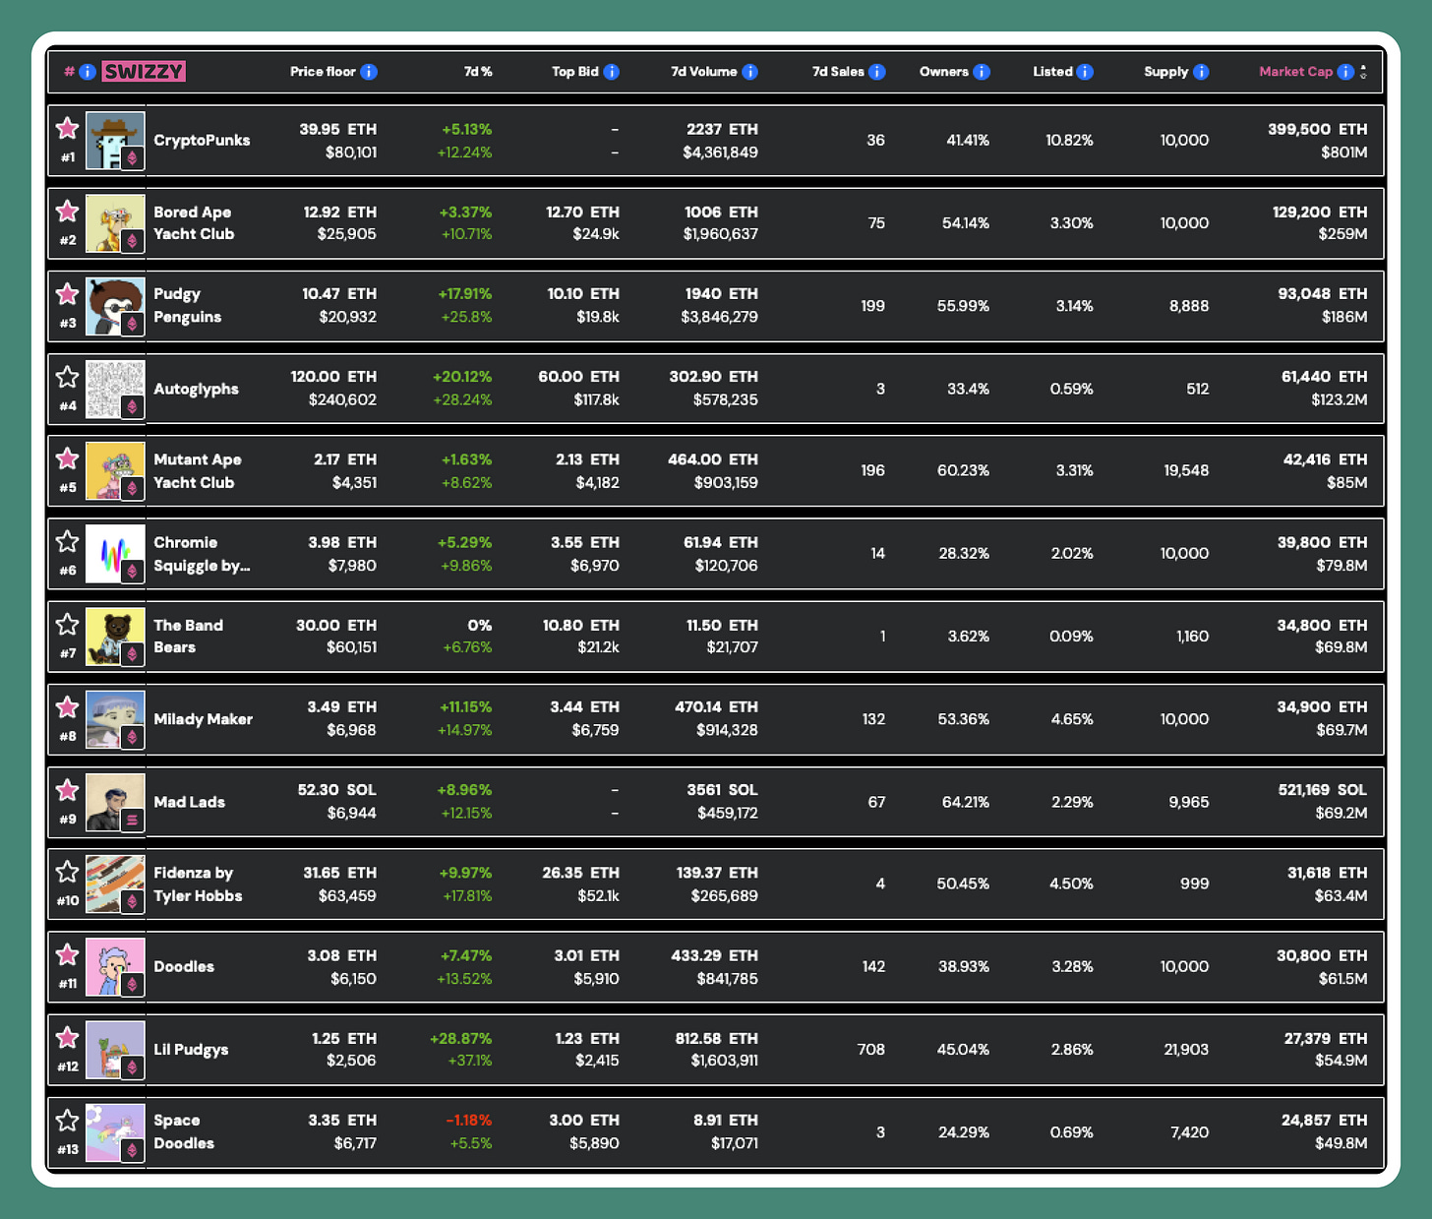Open the Bored Ape Yacht Club collection
Viewport: 1432px width, 1219px height.
click(x=194, y=223)
